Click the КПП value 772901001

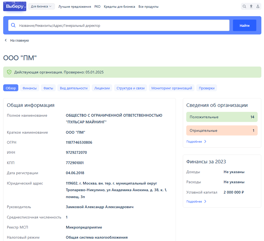point(75,163)
